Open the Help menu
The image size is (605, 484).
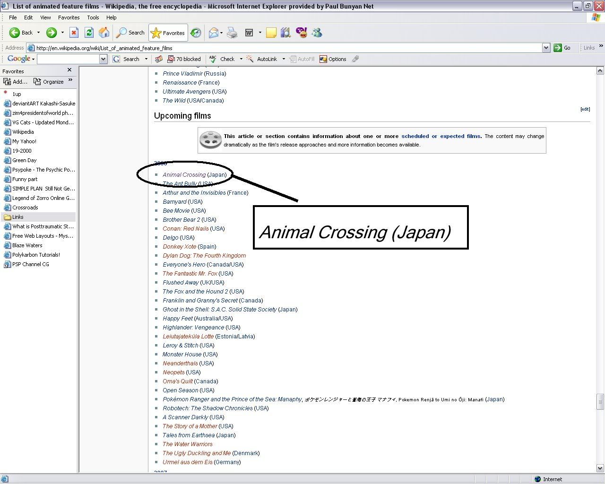(112, 17)
